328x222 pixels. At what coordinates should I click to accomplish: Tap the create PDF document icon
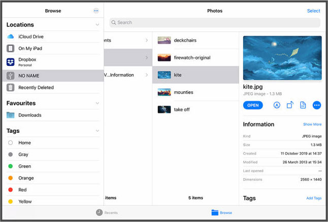[x=303, y=105]
